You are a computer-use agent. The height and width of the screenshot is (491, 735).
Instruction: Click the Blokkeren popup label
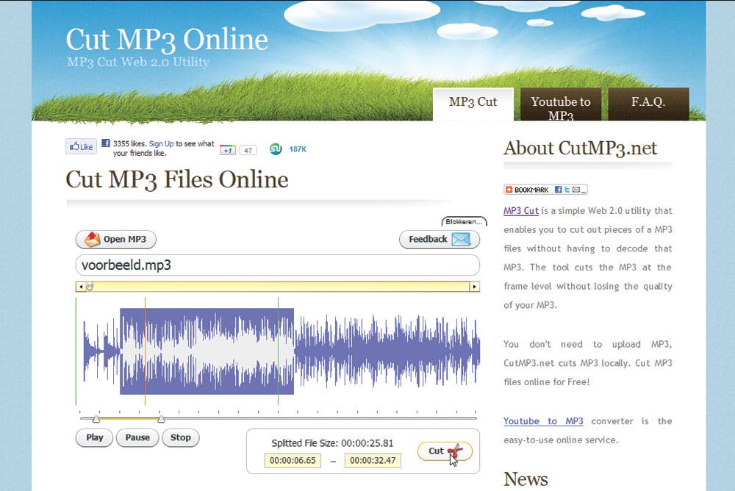click(464, 221)
